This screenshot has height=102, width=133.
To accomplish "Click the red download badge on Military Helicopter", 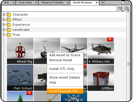I will [x=110, y=39].
